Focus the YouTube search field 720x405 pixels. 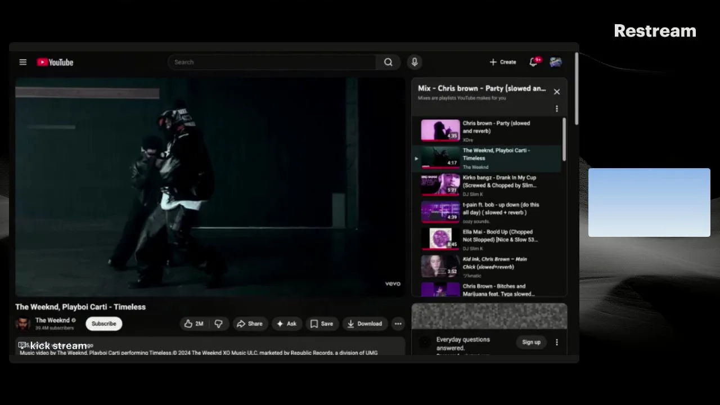pyautogui.click(x=272, y=62)
